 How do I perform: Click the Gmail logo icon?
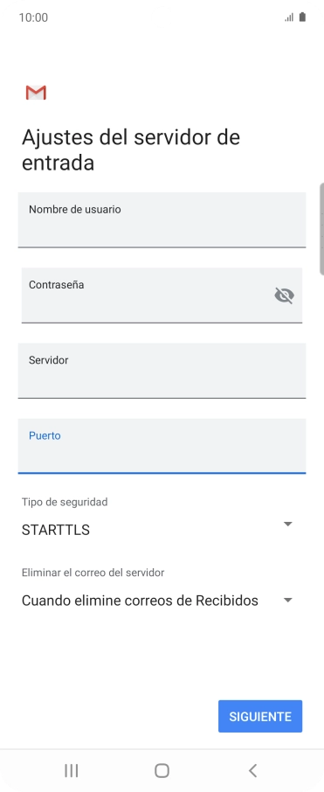click(x=36, y=93)
